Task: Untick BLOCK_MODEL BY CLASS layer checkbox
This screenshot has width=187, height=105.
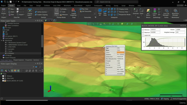Action: click(x=3, y=81)
